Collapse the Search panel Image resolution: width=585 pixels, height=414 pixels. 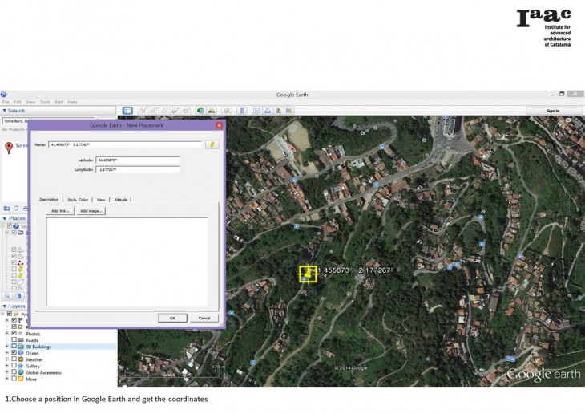point(4,111)
